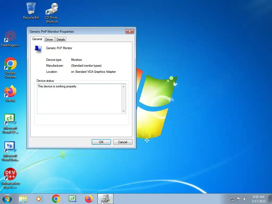Open the network tray icon
The width and height of the screenshot is (272, 204).
pyautogui.click(x=232, y=199)
